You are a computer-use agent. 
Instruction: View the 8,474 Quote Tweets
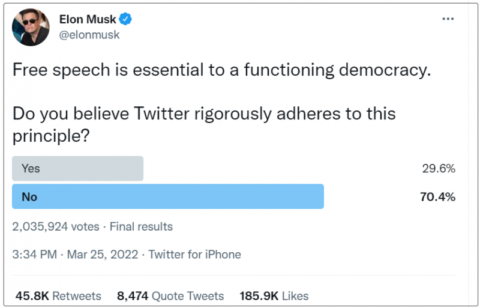tap(170, 296)
